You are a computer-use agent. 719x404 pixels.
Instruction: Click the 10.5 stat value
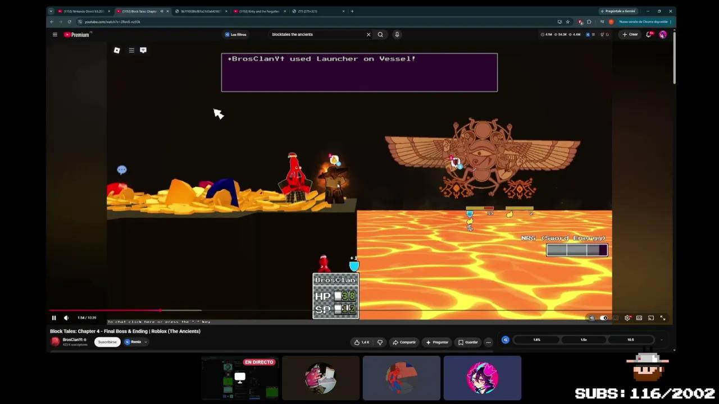tap(630, 340)
